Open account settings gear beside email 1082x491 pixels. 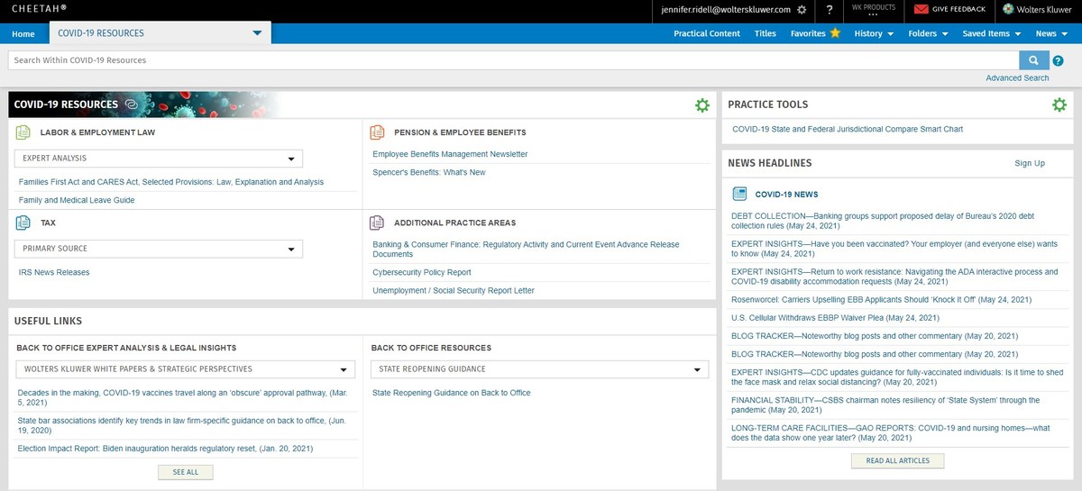click(802, 9)
